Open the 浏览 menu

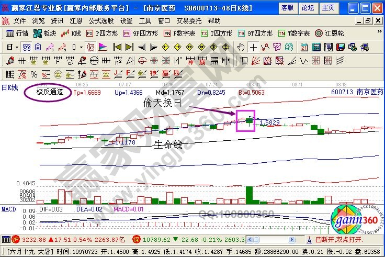[x=38, y=21]
